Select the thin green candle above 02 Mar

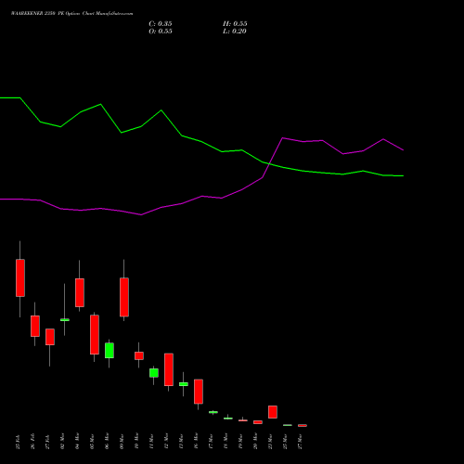(65, 320)
